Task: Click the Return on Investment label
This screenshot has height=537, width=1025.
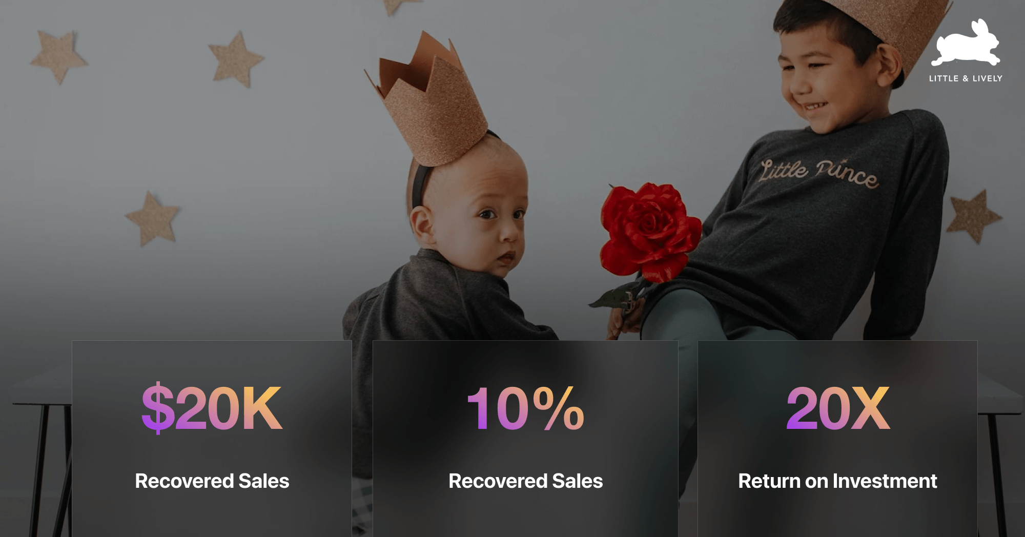Action: (x=837, y=481)
